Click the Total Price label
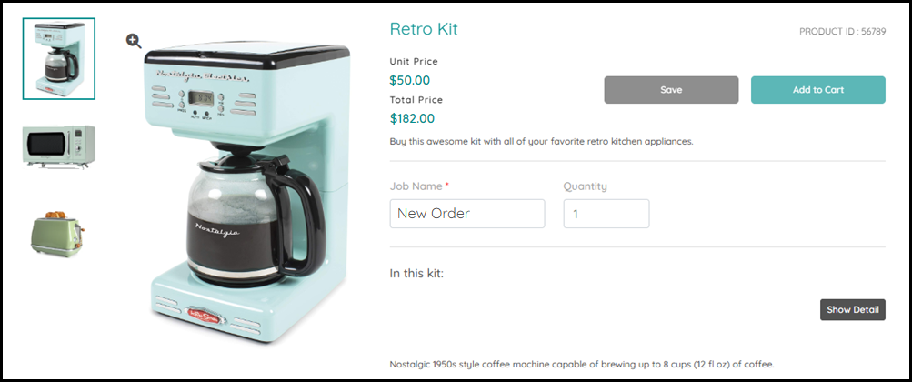This screenshot has width=912, height=382. (x=416, y=100)
